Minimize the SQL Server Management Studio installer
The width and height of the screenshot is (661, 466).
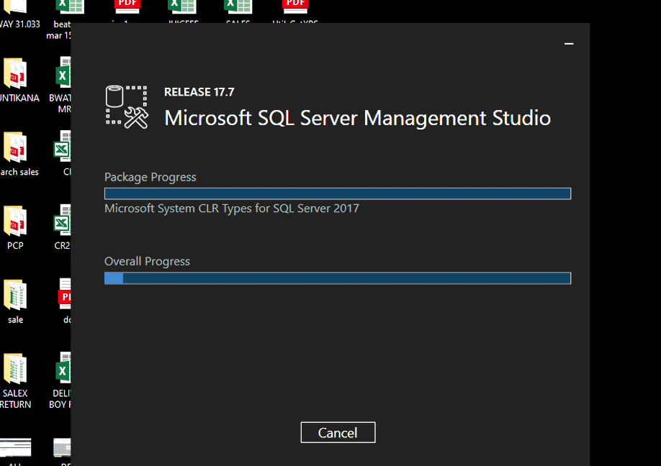point(569,43)
